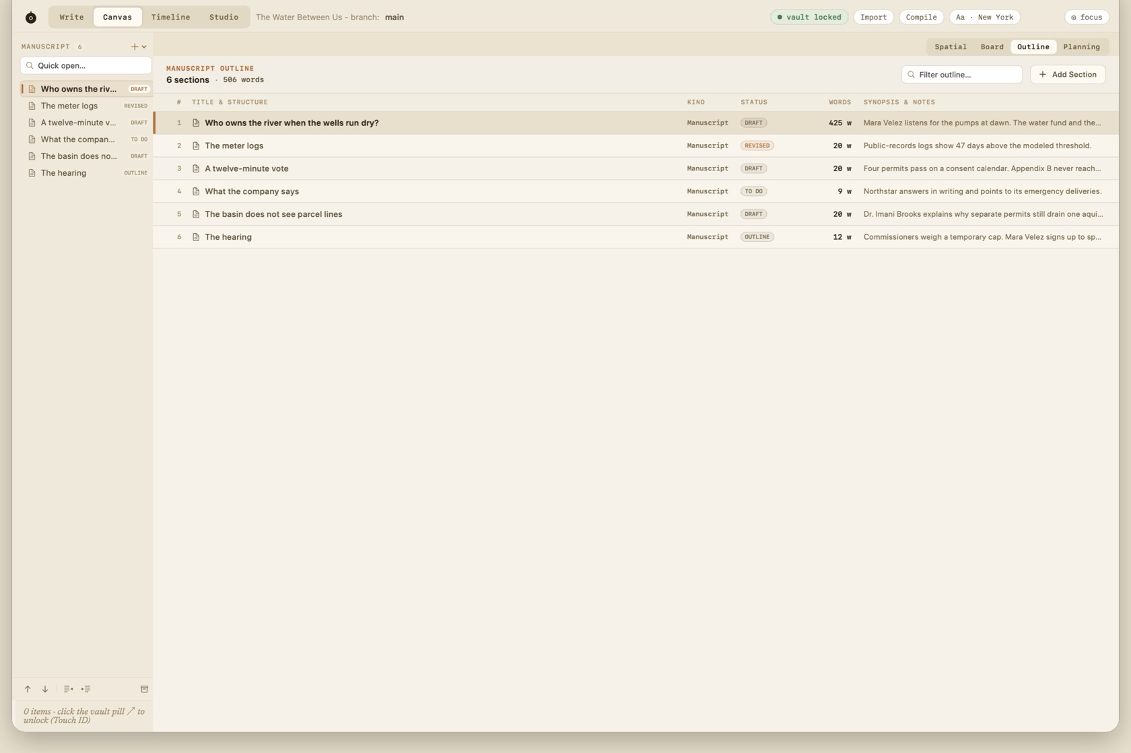Click the plus icon in the Manuscript header
This screenshot has width=1131, height=753.
point(135,46)
